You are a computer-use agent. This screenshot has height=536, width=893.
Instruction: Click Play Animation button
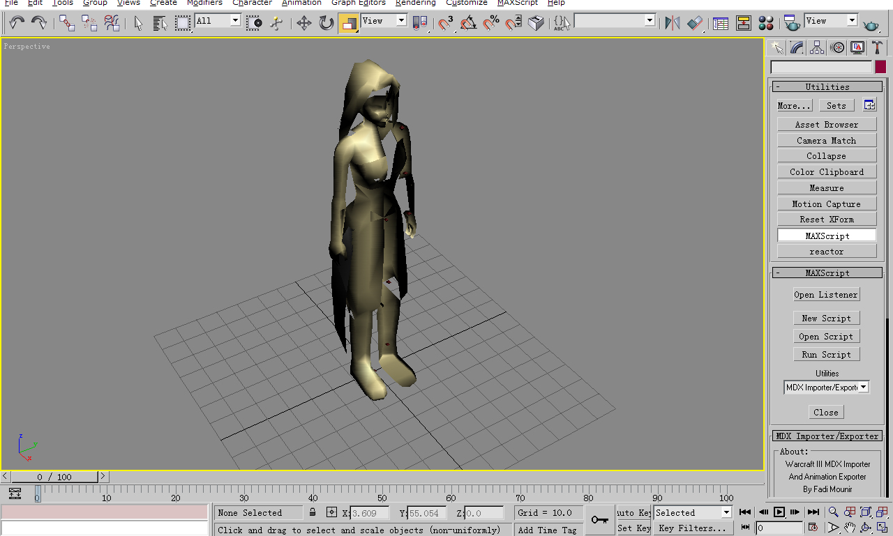[x=779, y=512]
